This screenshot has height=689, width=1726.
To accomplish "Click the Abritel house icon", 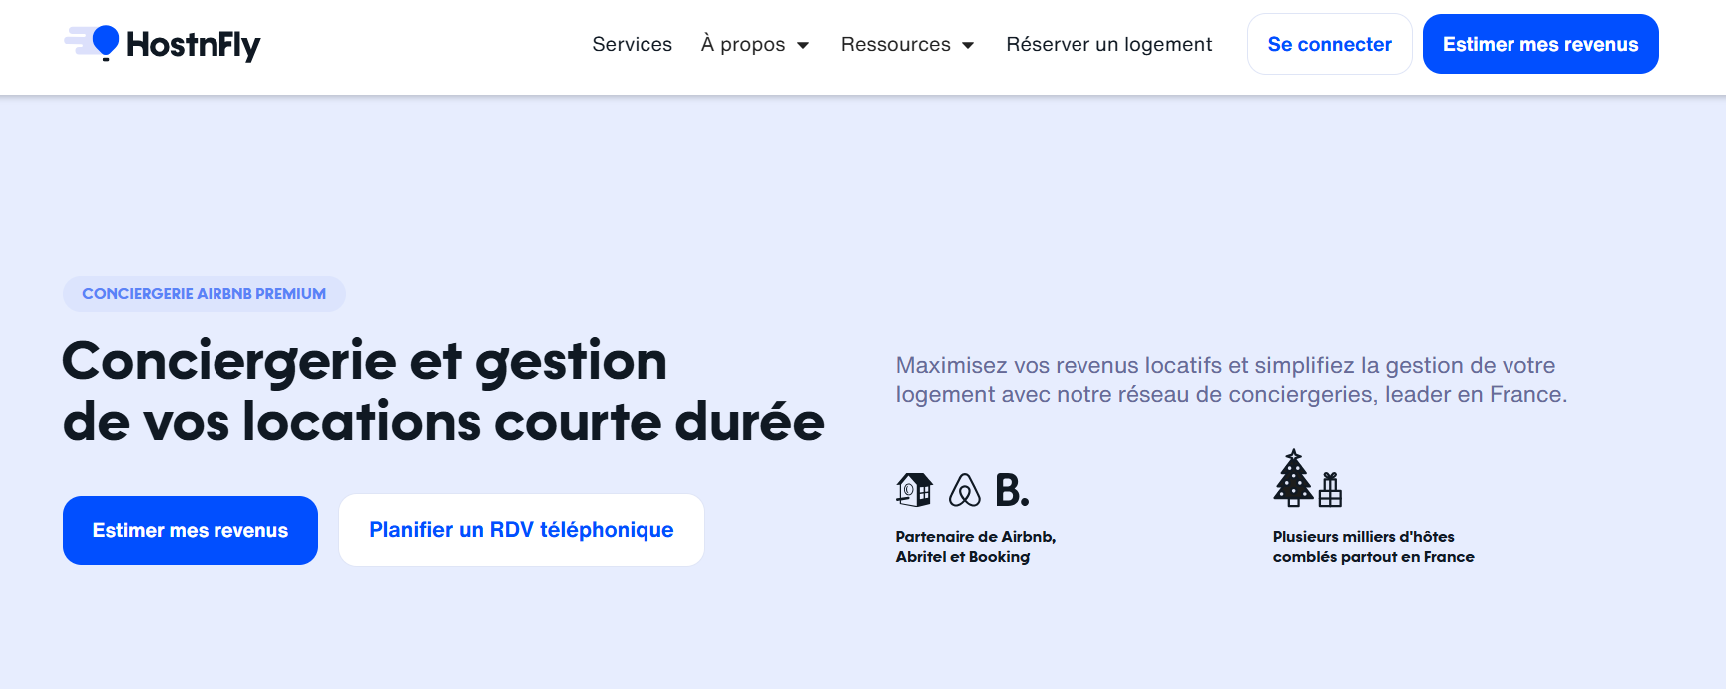I will 914,489.
